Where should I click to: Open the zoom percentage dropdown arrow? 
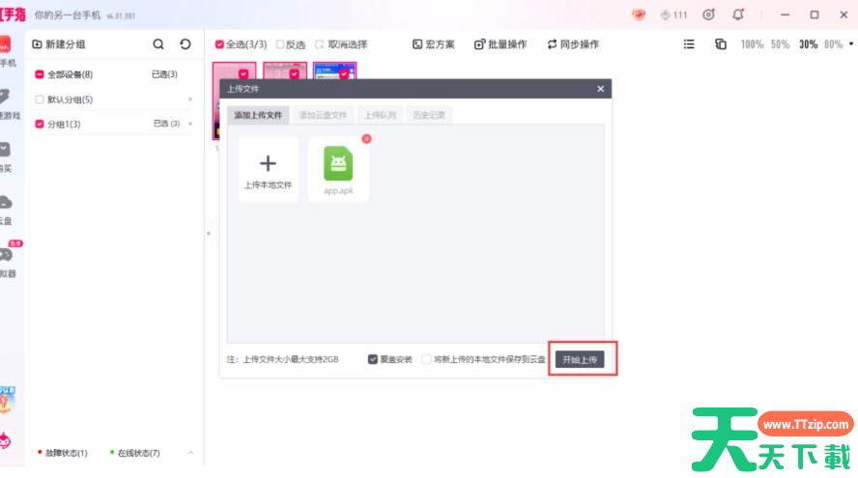[x=851, y=44]
